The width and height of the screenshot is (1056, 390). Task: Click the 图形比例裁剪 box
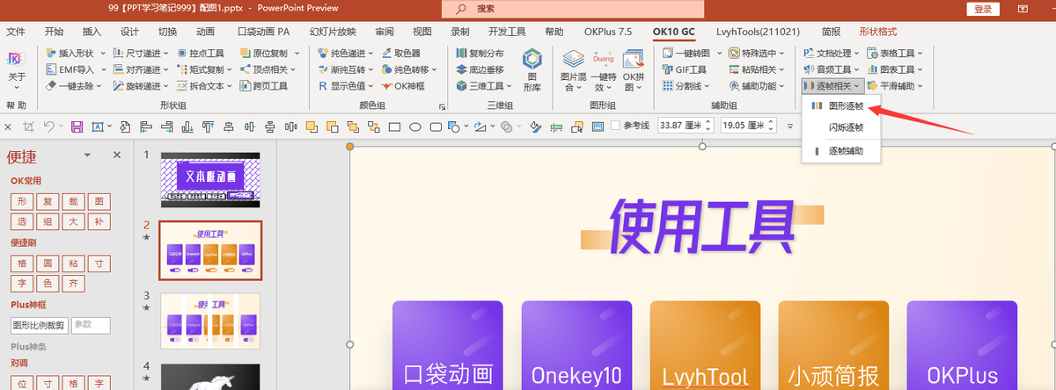(38, 325)
